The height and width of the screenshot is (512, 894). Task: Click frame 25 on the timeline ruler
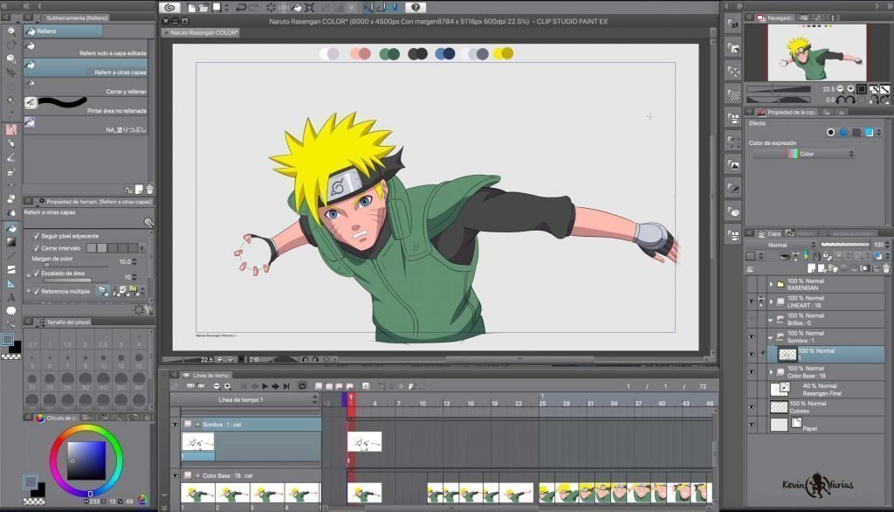(542, 404)
